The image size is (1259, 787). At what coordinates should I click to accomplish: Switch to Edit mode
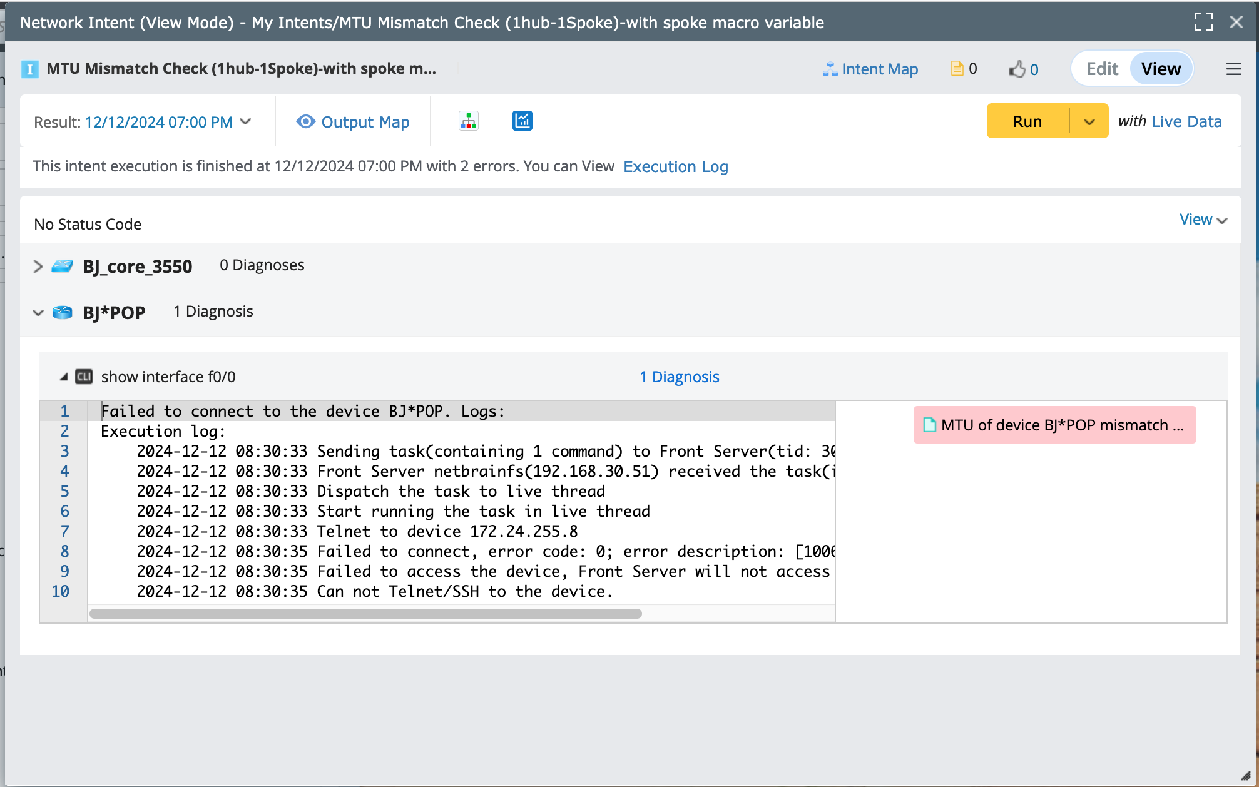click(x=1102, y=69)
